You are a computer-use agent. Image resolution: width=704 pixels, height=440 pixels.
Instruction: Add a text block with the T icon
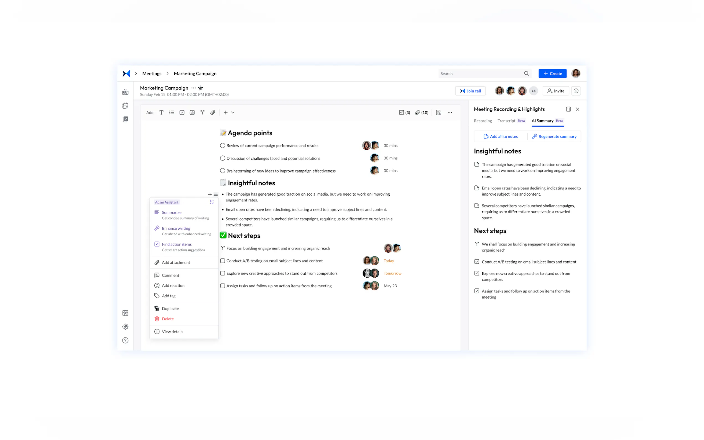(161, 112)
